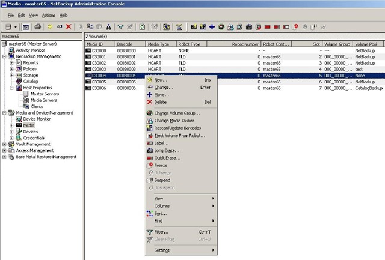Choose Change Volume Group from context menu
Screen dimensions: 385x260
[181, 113]
